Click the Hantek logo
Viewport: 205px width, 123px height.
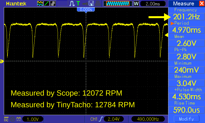[16, 4]
